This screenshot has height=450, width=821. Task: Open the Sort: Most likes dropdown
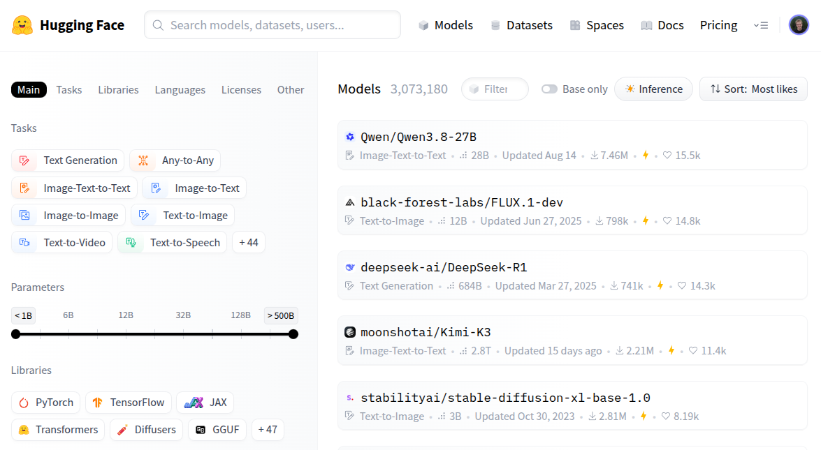click(753, 89)
